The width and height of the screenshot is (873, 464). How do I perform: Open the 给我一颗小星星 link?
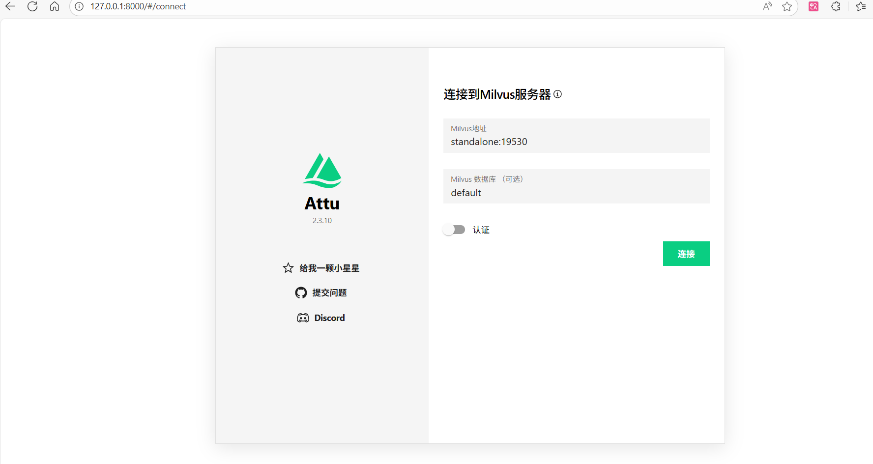pyautogui.click(x=329, y=268)
